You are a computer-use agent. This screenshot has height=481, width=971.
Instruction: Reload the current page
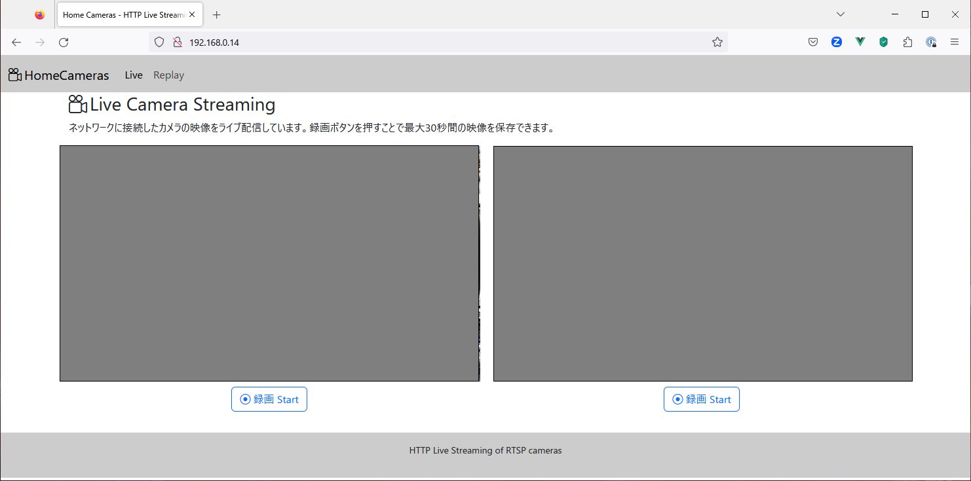click(x=63, y=42)
